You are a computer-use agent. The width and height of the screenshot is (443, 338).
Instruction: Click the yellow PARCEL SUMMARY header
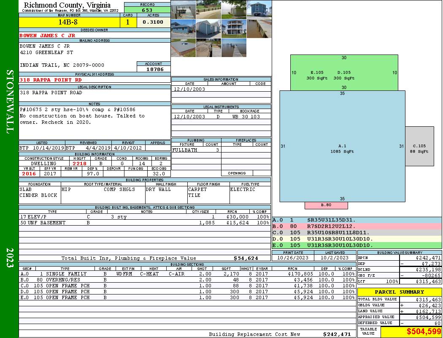point(400,292)
